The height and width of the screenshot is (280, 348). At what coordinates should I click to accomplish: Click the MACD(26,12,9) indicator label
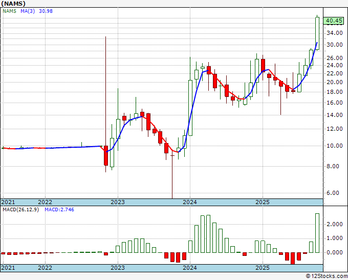[20, 210]
